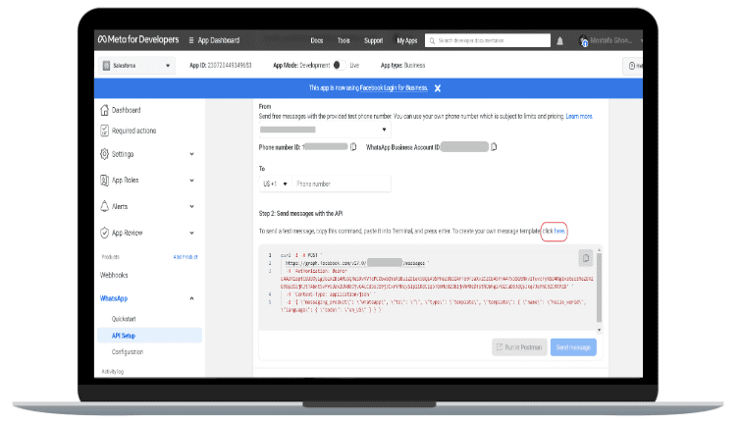Collapse the WhatsApp sidebar section
Image resolution: width=742 pixels, height=422 pixels.
[x=191, y=298]
